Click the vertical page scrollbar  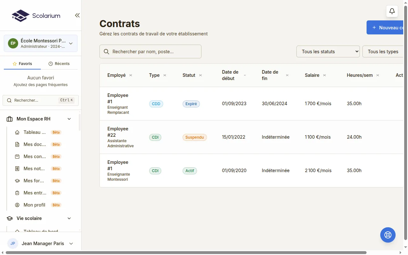click(x=405, y=123)
